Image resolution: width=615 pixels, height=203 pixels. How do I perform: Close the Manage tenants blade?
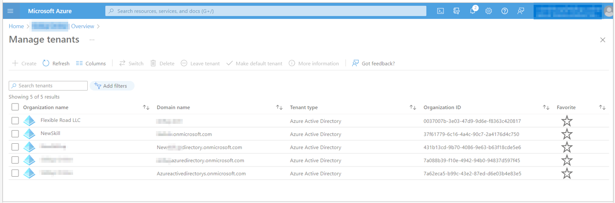point(603,40)
